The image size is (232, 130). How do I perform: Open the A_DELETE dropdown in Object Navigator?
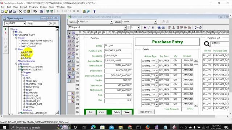click(24, 23)
